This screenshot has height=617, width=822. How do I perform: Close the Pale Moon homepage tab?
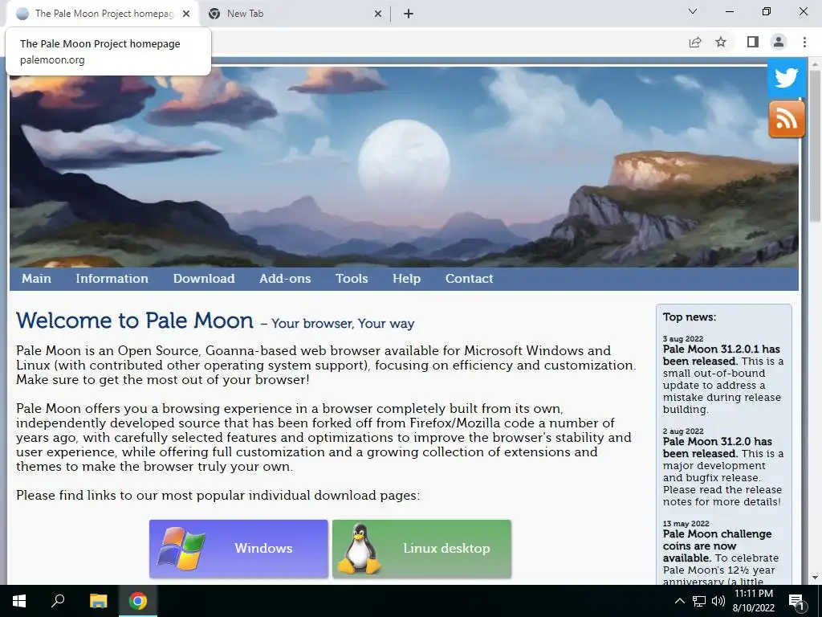coord(186,14)
